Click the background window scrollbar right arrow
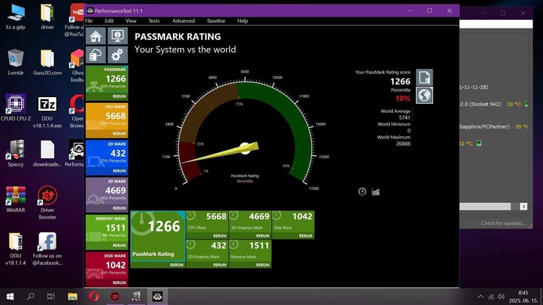Image resolution: width=543 pixels, height=305 pixels. 523,207
